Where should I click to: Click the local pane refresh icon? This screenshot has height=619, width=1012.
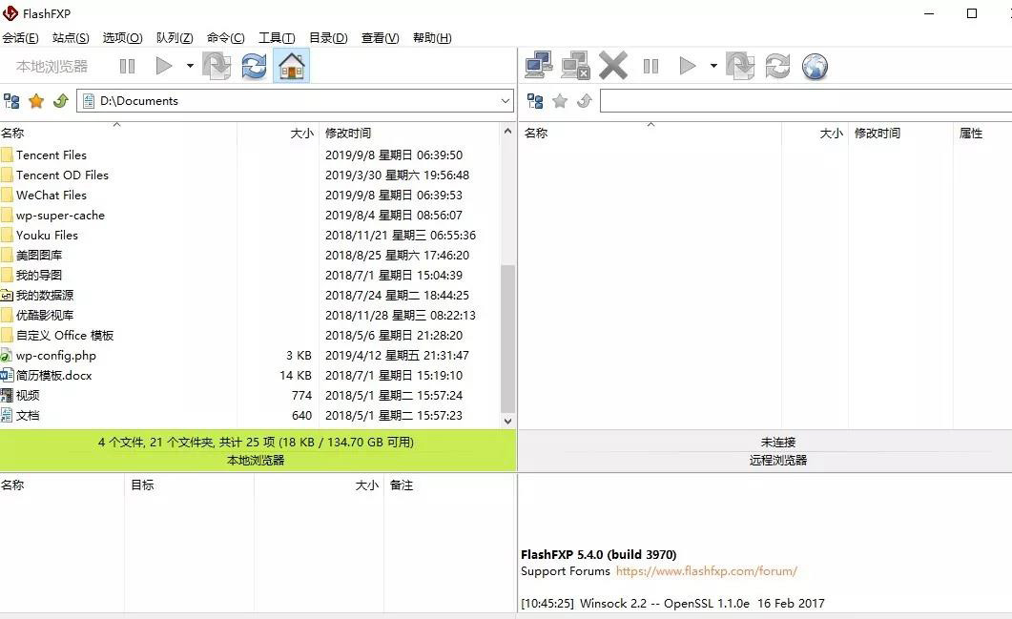pos(254,66)
